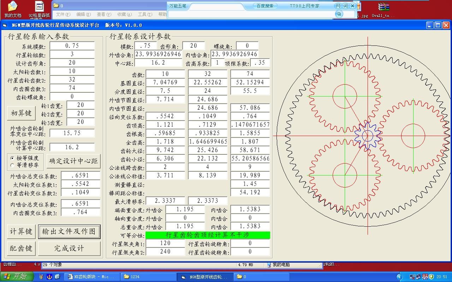Click the 中心距 design parameter field
Image resolution: width=452 pixels, height=282 pixels.
[x=158, y=63]
